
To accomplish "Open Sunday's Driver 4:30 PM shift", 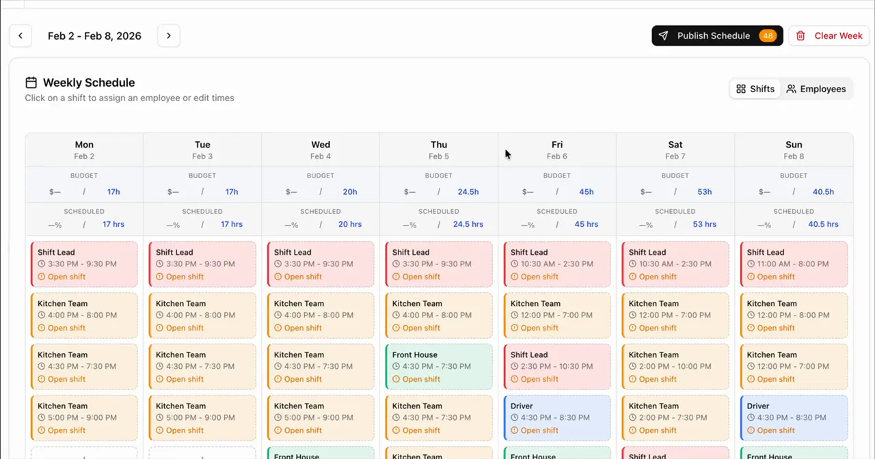I will (794, 418).
